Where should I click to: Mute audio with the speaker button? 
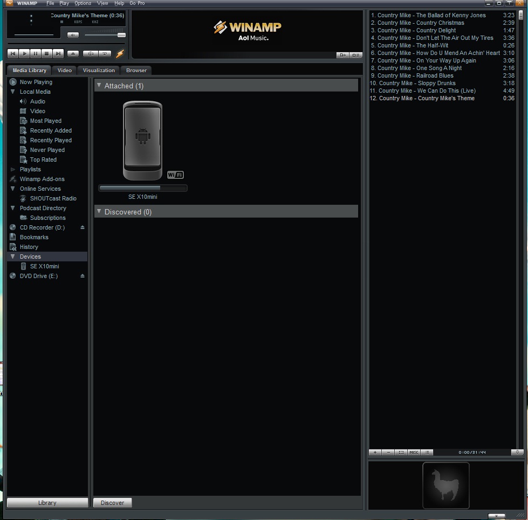tap(73, 35)
